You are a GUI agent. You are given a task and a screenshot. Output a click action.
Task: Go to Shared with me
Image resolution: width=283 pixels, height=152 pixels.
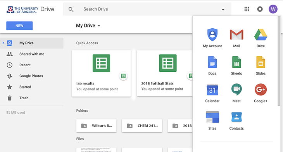(31, 54)
